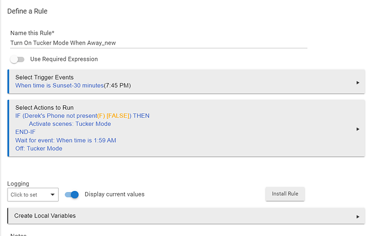Click the Select Trigger Events header
Viewport: 375px width, 236px height.
45,78
